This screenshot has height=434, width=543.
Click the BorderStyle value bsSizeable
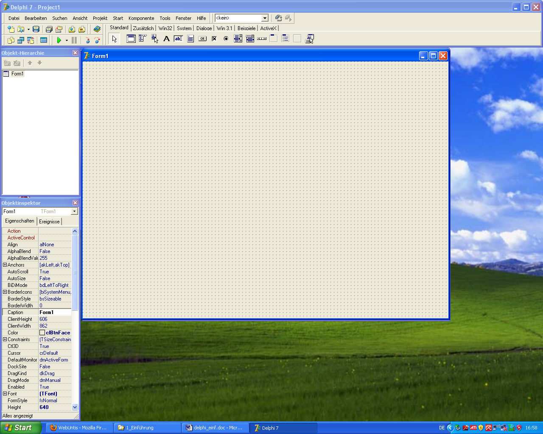[55, 299]
